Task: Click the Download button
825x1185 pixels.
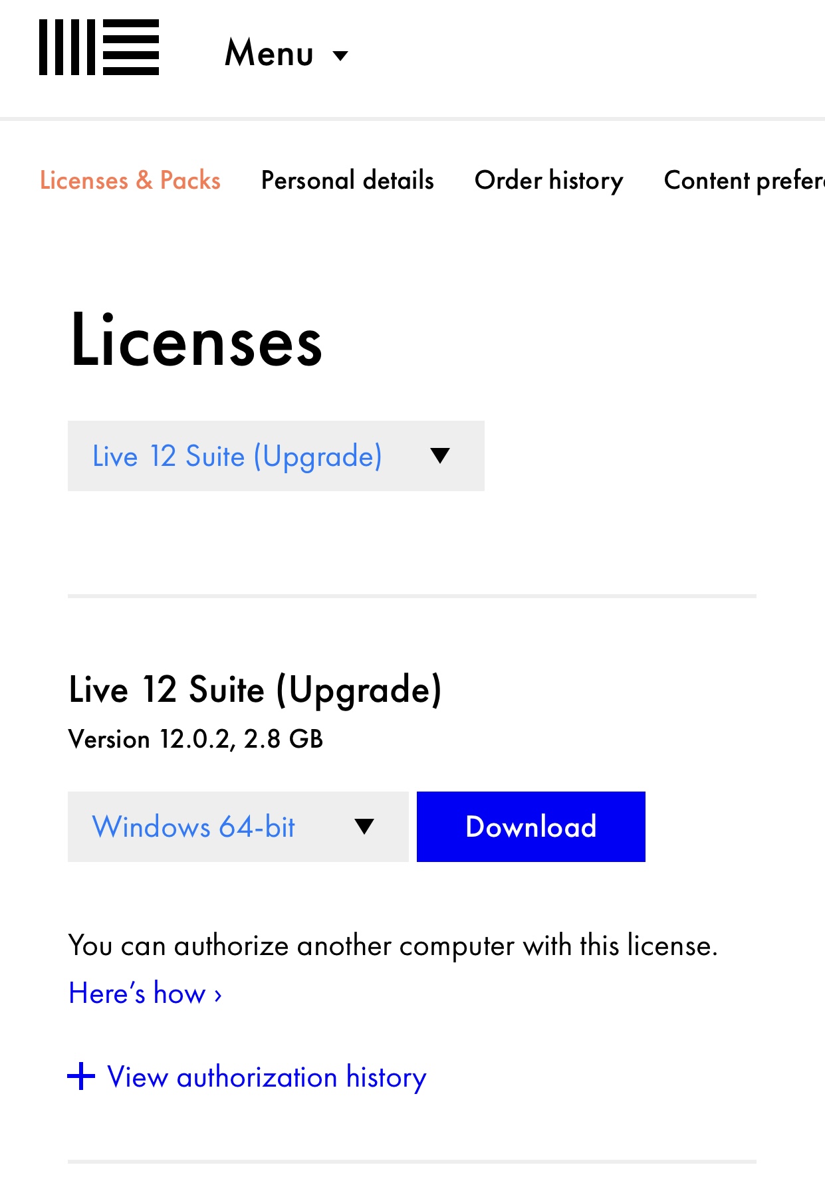Action: coord(530,826)
